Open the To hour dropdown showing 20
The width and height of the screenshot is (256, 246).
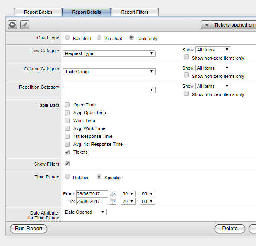click(x=128, y=201)
